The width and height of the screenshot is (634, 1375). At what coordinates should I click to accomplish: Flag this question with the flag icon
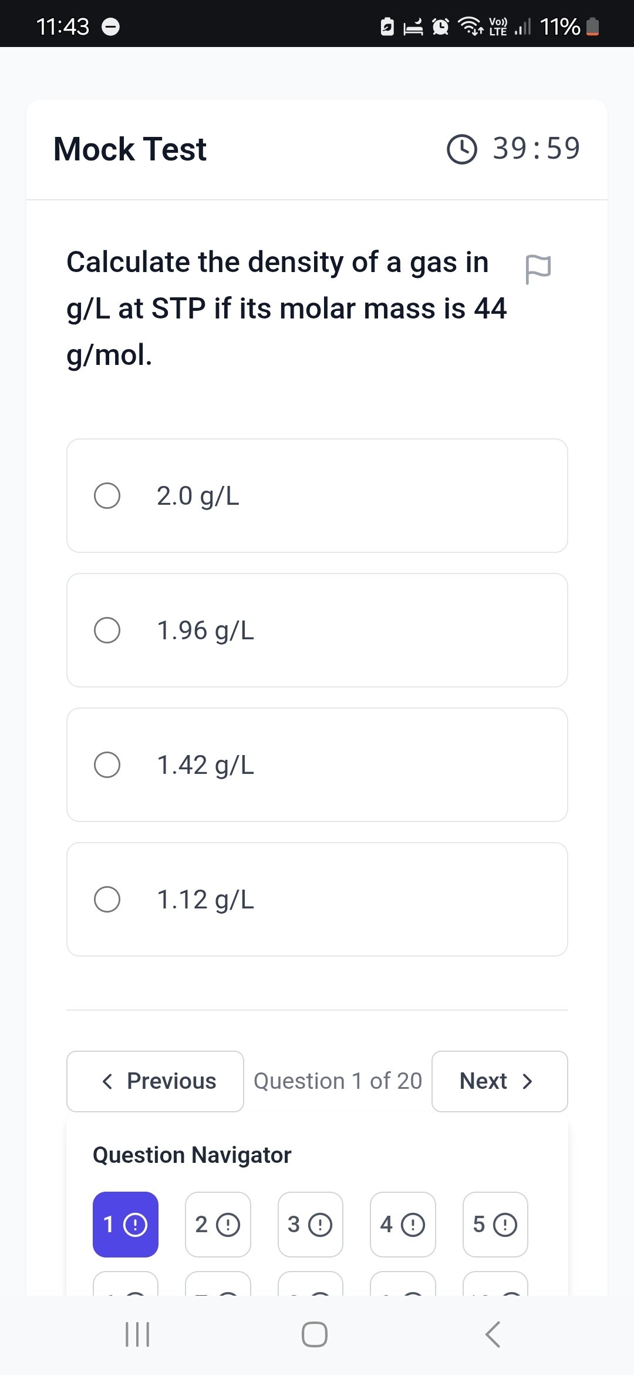[538, 269]
